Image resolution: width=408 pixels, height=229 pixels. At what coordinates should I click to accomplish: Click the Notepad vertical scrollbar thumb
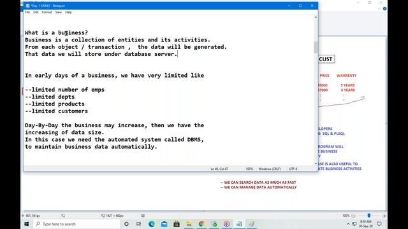point(316,47)
